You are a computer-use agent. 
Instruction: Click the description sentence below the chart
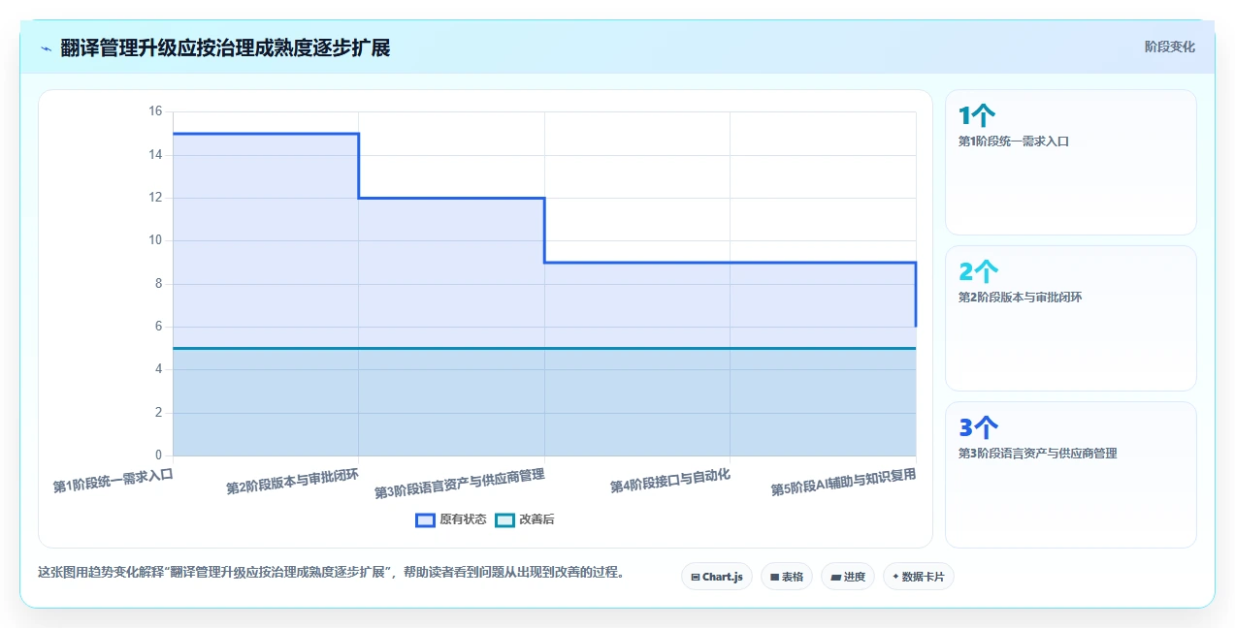(331, 573)
